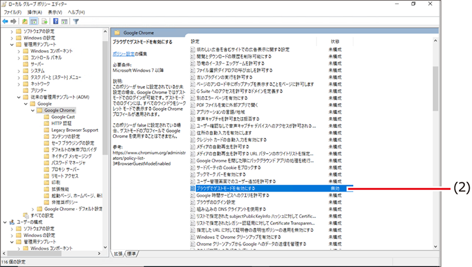The width and height of the screenshot is (472, 267).
Task: Select the メディアの自動再生を許可する policy
Action: coord(223,147)
